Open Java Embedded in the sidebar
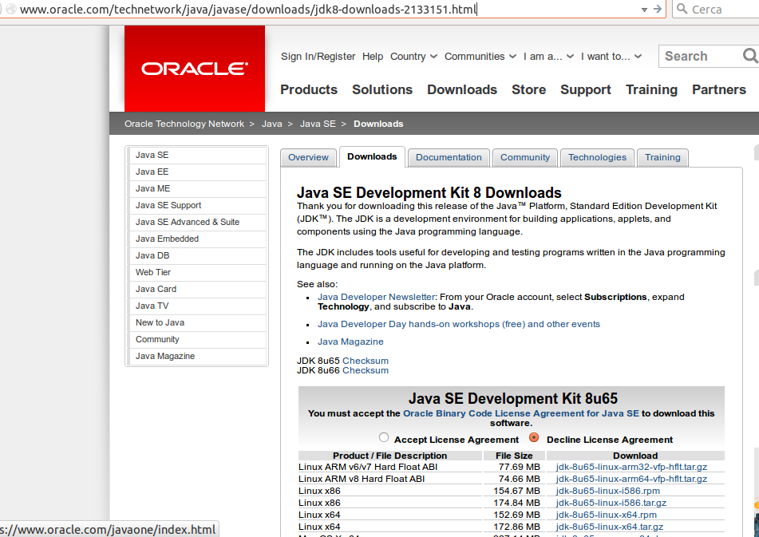Image resolution: width=759 pixels, height=537 pixels. [197, 239]
